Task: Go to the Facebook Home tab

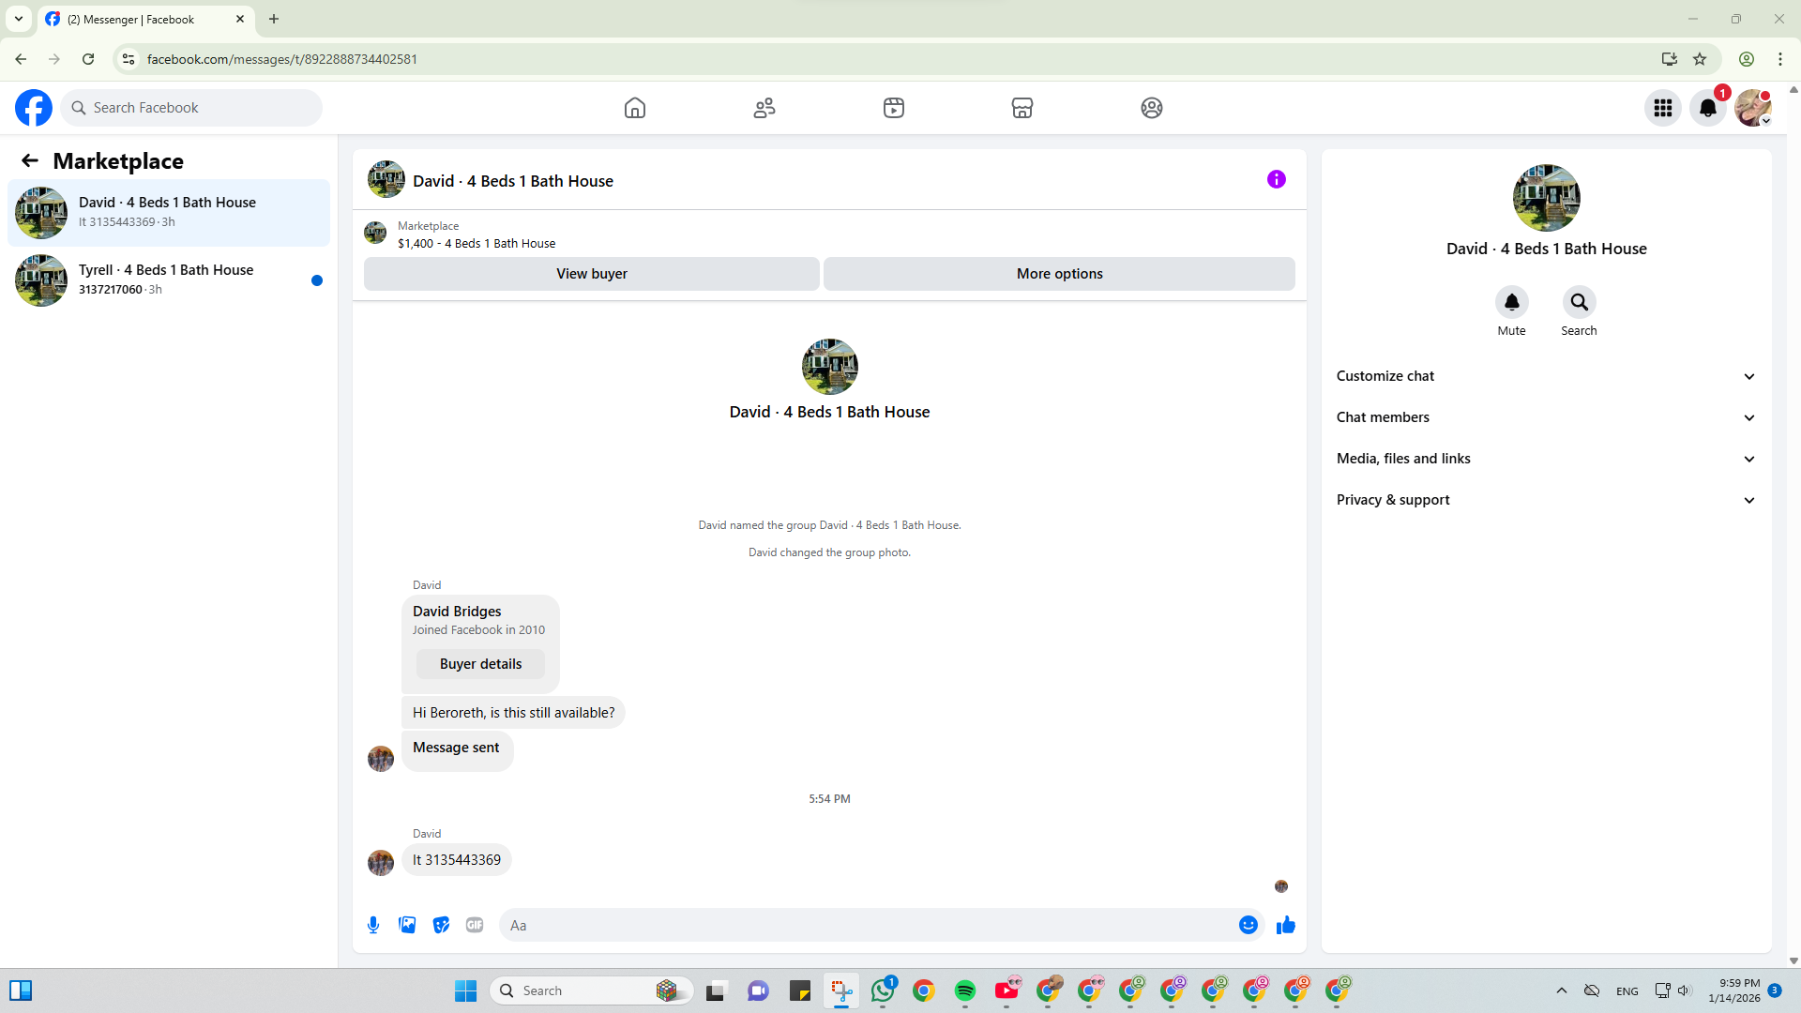Action: [x=635, y=108]
